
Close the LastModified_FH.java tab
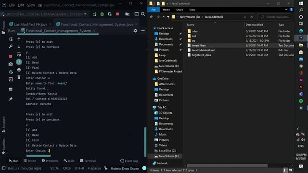(x=50, y=24)
